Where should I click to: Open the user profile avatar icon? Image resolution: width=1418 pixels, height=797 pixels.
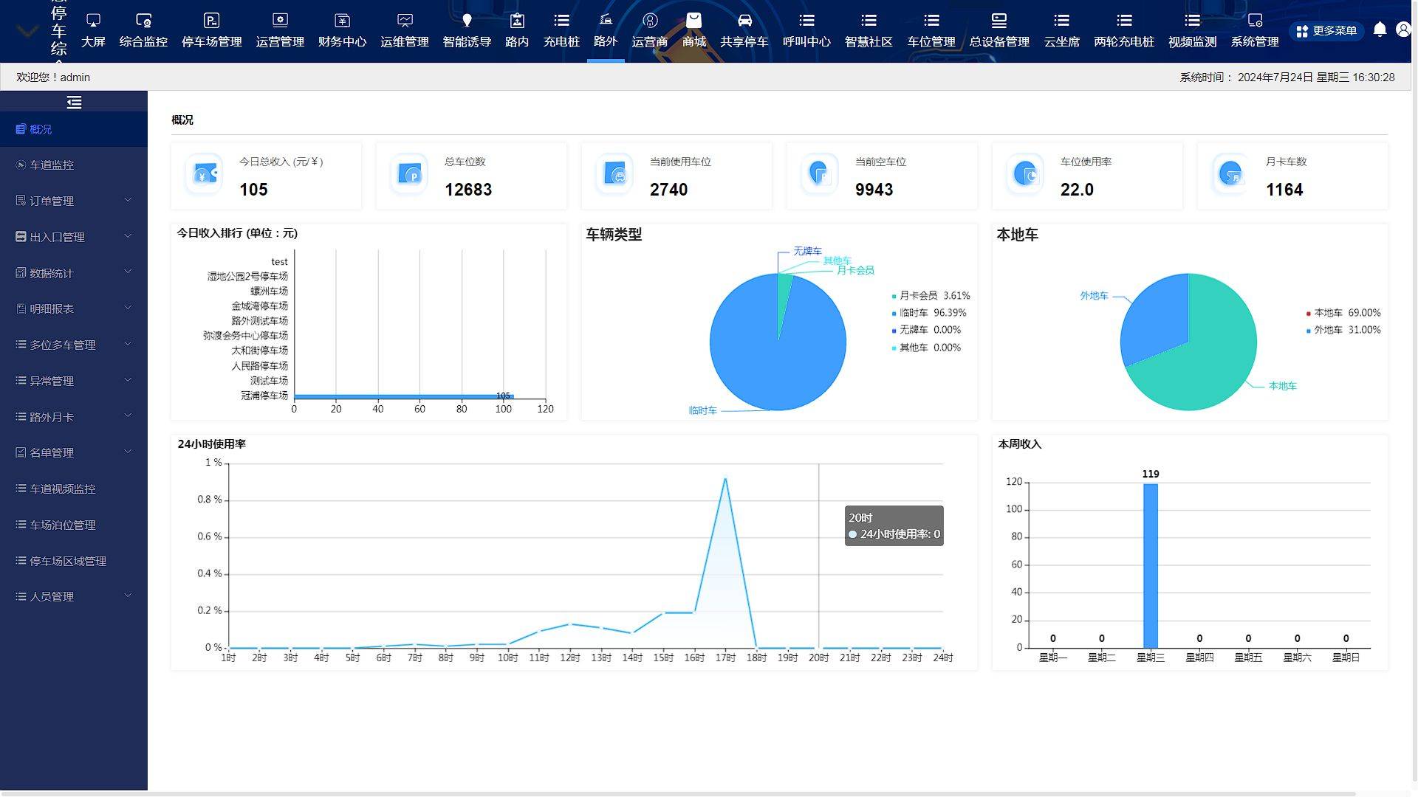pos(1403,30)
